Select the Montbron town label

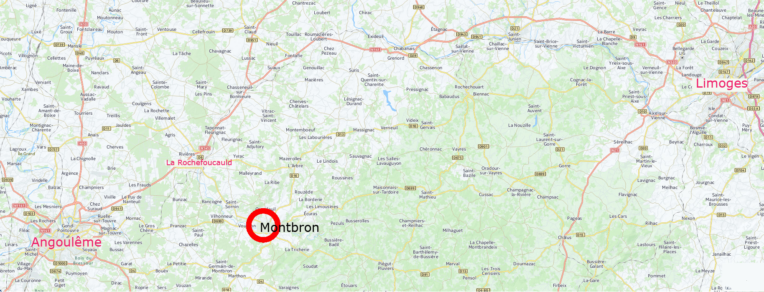coord(289,227)
